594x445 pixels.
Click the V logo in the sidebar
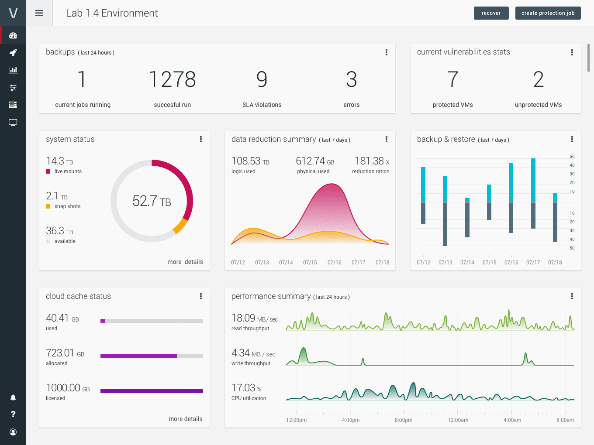coord(13,13)
